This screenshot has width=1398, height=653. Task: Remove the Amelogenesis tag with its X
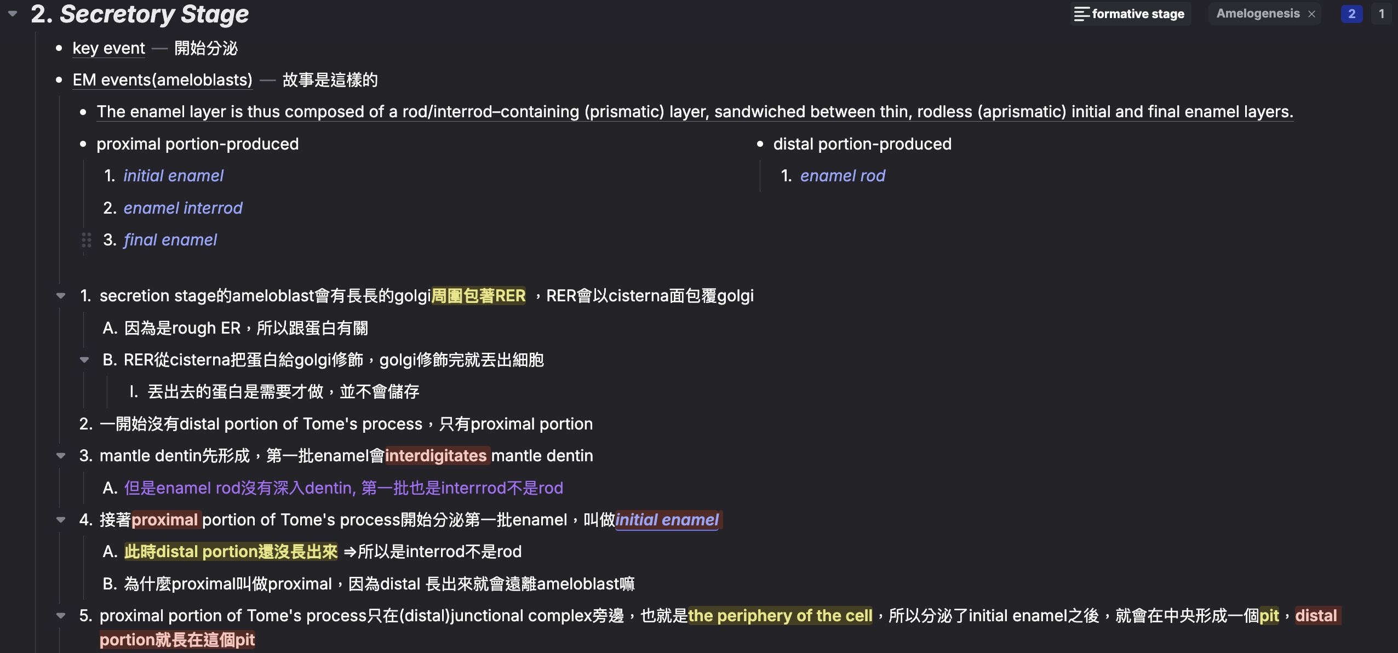point(1311,14)
